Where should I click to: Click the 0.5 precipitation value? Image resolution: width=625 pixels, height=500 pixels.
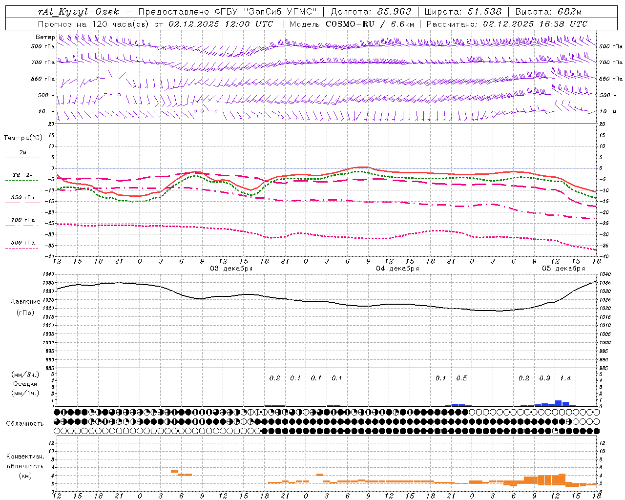pyautogui.click(x=461, y=378)
